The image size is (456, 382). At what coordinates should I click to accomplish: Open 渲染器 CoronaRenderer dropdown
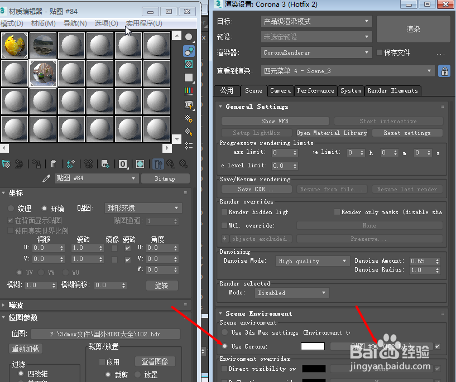click(316, 52)
